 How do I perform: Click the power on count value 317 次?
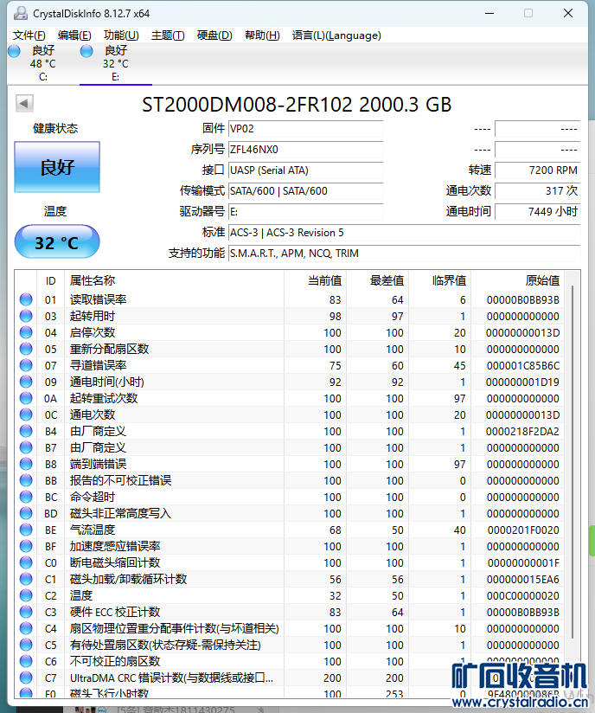(538, 191)
